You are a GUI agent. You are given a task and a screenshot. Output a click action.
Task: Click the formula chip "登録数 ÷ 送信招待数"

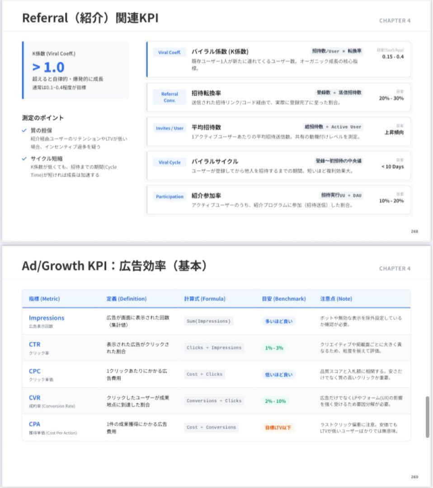(x=339, y=93)
